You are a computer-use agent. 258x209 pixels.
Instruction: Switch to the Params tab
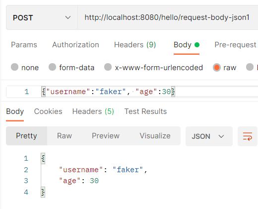tap(24, 45)
